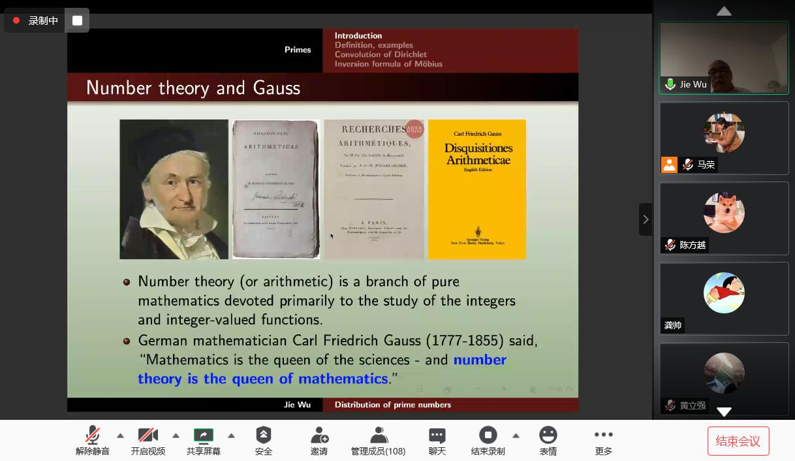The image size is (795, 461).
Task: Stop recording using top-left square button
Action: click(77, 21)
